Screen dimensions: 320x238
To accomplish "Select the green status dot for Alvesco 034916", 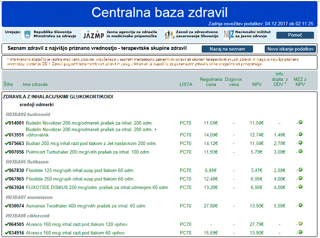I will [301, 232].
